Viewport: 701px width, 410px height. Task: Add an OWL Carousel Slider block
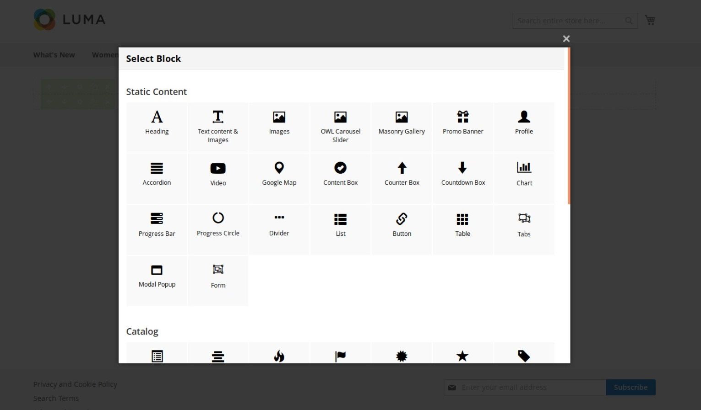[x=340, y=127]
